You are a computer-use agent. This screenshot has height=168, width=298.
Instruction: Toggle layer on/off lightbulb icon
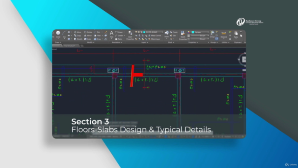pos(136,32)
